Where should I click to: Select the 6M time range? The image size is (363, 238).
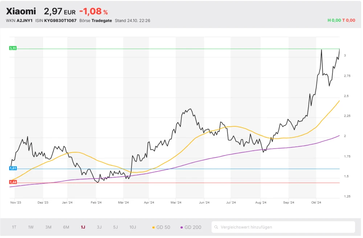tap(66, 227)
